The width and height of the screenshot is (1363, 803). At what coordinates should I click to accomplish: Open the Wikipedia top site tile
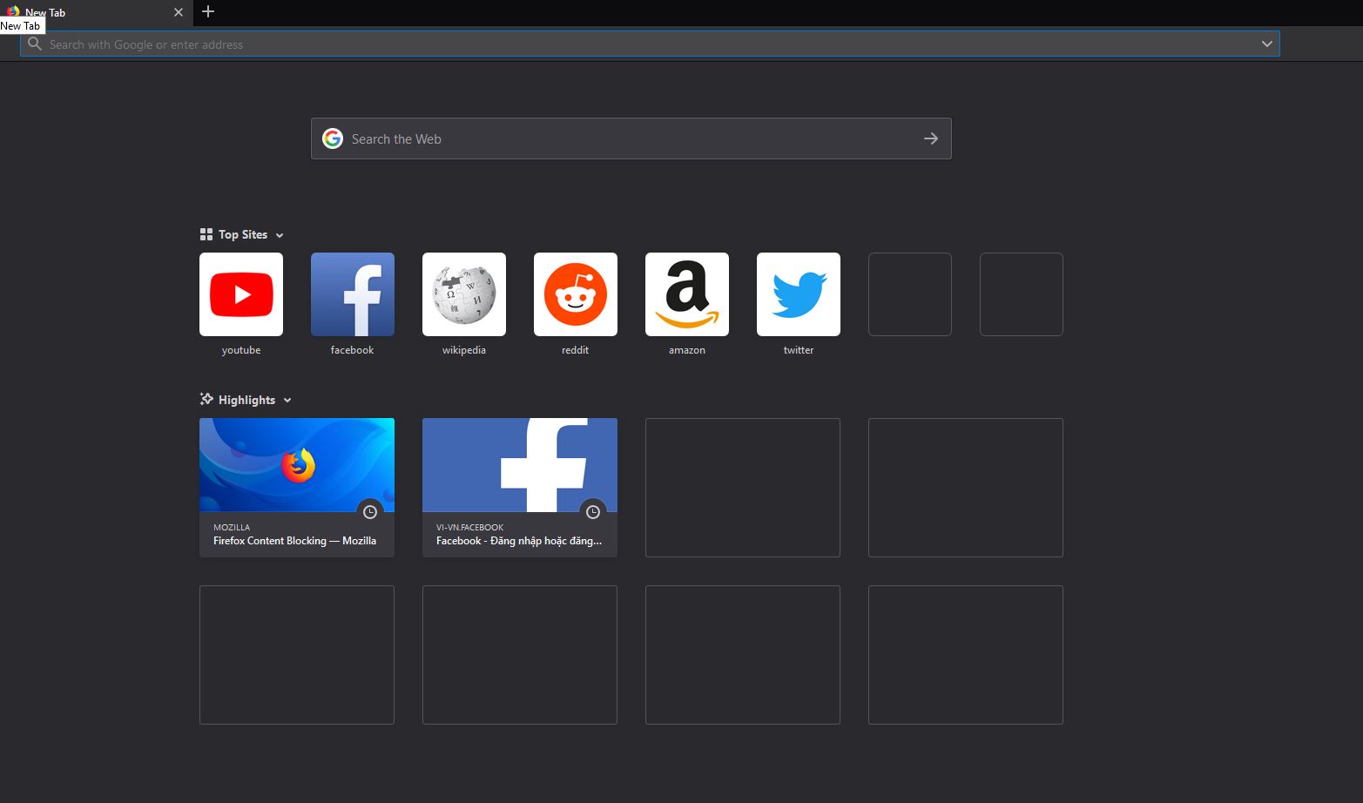[x=464, y=294]
